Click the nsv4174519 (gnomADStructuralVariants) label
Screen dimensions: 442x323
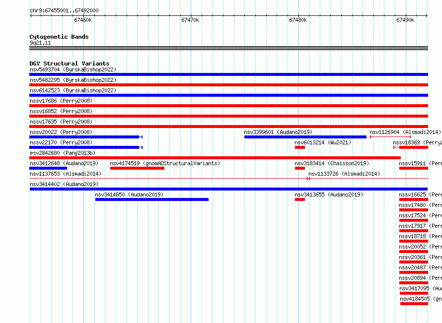[165, 163]
